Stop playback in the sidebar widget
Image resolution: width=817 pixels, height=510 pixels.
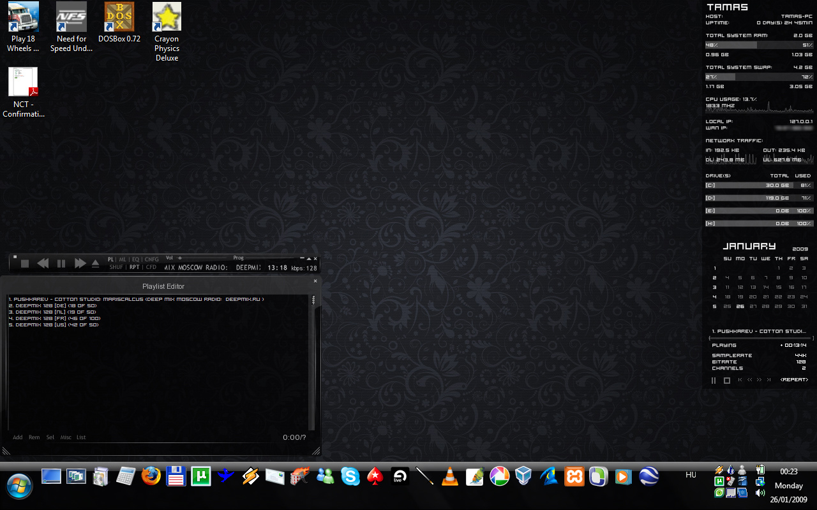click(x=727, y=381)
